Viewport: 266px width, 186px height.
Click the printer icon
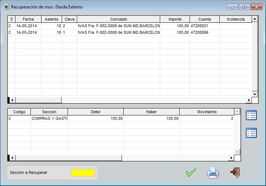click(x=213, y=173)
